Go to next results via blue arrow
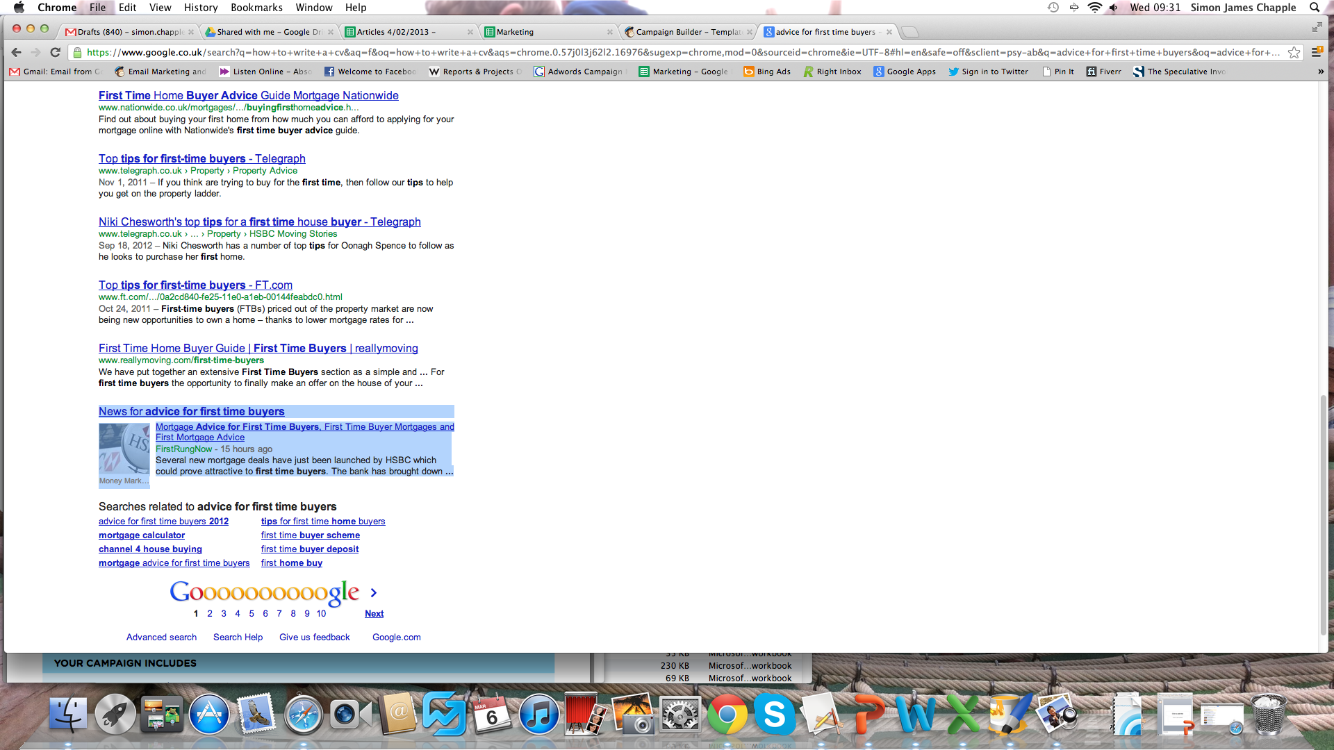Image resolution: width=1334 pixels, height=750 pixels. pyautogui.click(x=374, y=592)
